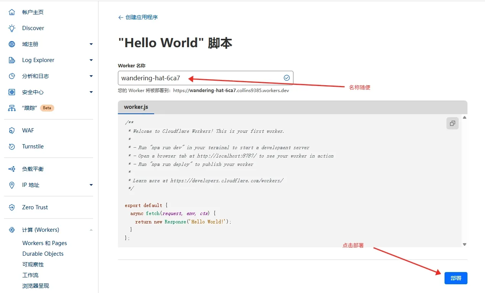485x293 pixels.
Task: Copy worker.js code with copy icon
Action: (x=453, y=123)
